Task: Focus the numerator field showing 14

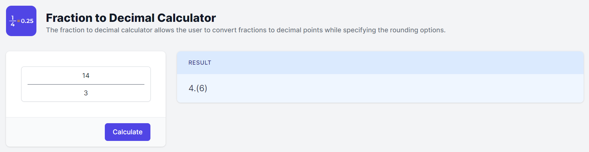Action: tap(86, 76)
